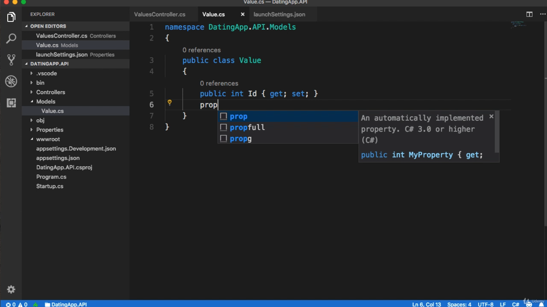Open Value.cs Models in open editors list

(75, 45)
